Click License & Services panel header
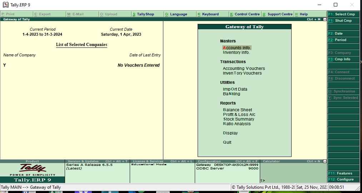 162,161
